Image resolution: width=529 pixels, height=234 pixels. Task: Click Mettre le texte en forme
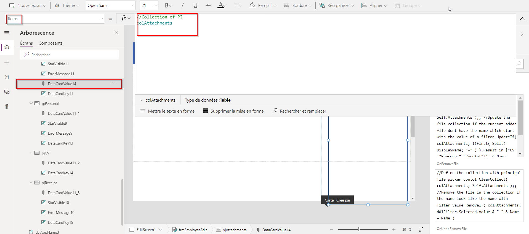[168, 111]
